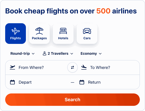Click the airplane icon in Flights tab
This screenshot has height=111, width=145.
[16, 31]
